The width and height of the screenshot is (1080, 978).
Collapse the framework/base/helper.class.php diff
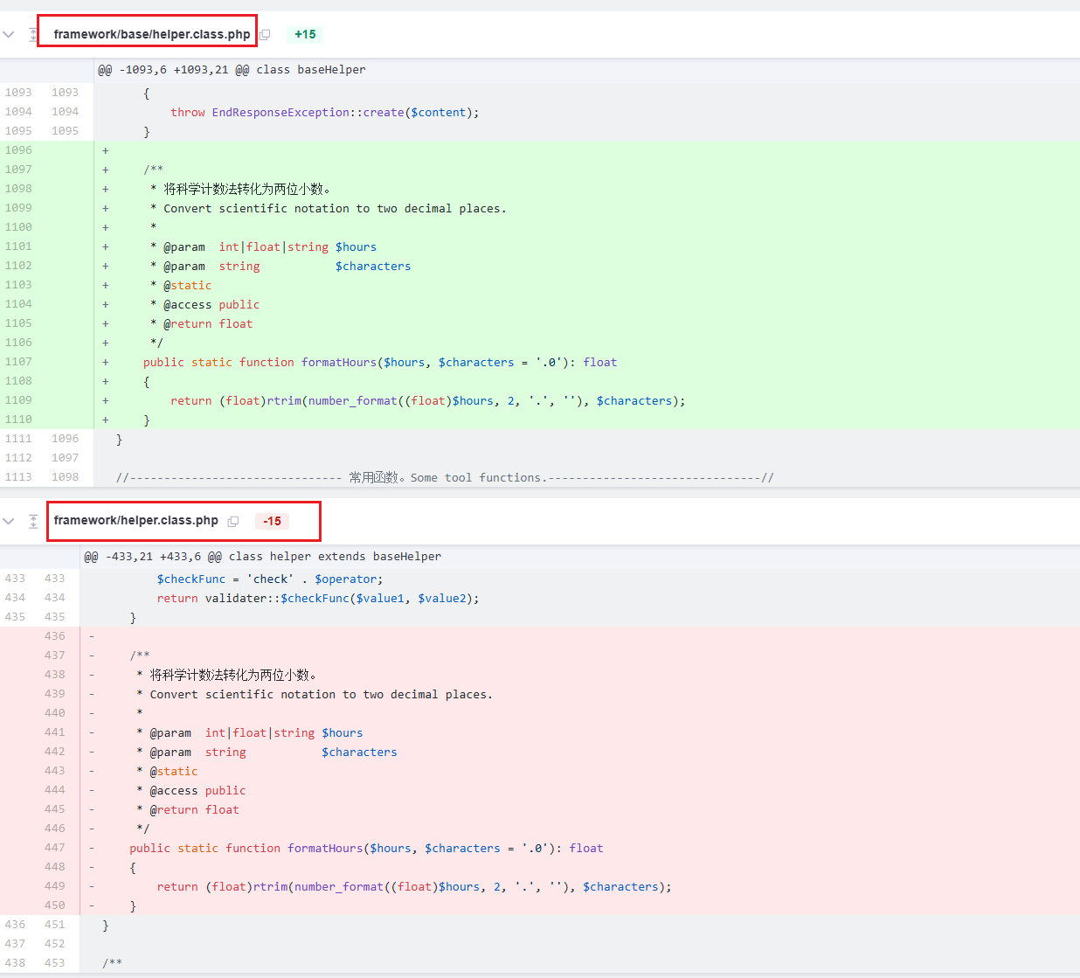point(9,35)
